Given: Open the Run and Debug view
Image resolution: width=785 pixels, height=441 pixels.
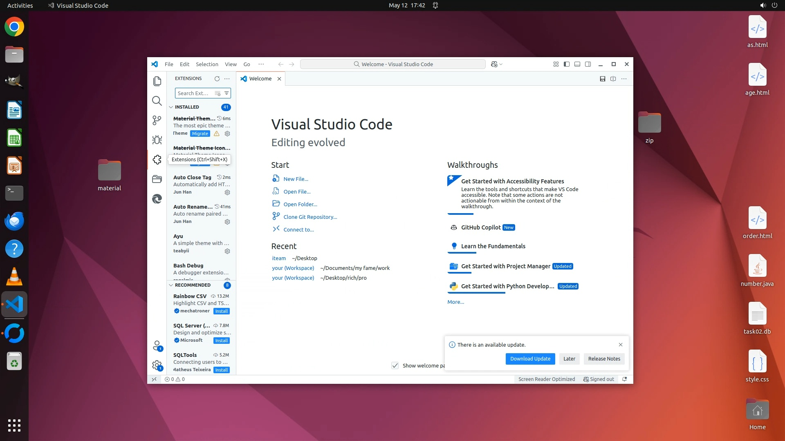Looking at the screenshot, I should [x=157, y=140].
